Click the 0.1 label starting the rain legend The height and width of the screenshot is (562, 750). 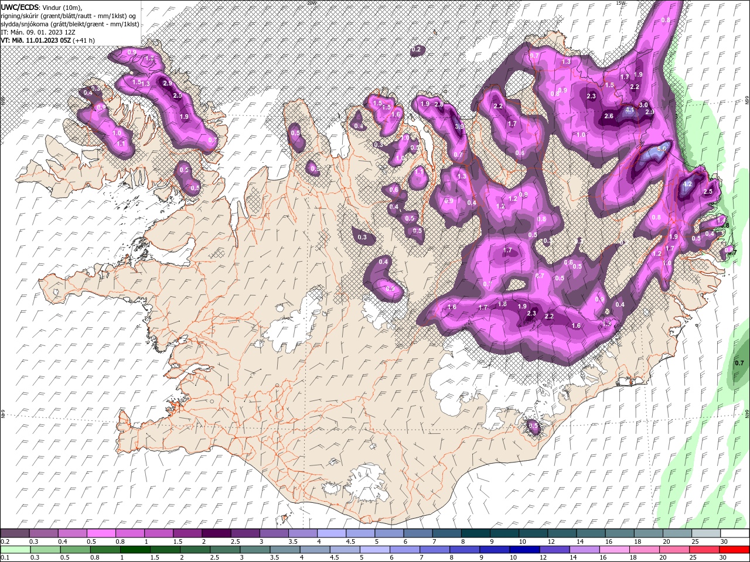tap(5, 558)
